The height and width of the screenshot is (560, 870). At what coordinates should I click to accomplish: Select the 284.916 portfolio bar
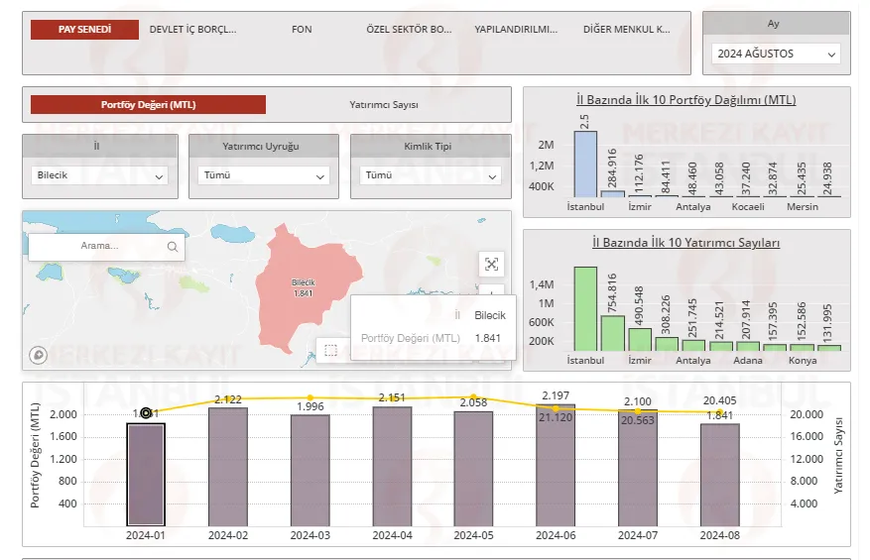click(x=612, y=194)
